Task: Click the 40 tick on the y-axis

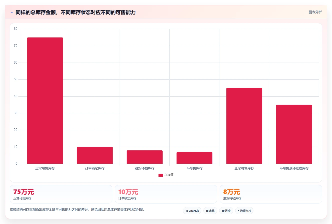Action: click(x=16, y=96)
